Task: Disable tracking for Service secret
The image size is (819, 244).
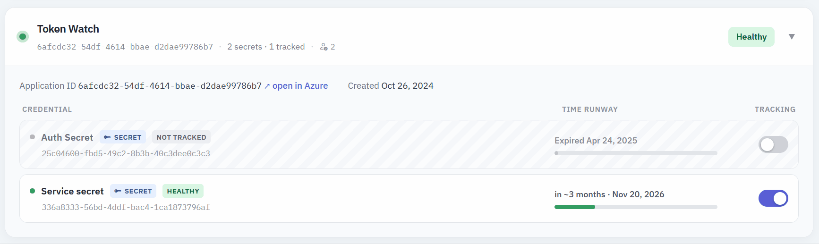Action: click(x=773, y=198)
